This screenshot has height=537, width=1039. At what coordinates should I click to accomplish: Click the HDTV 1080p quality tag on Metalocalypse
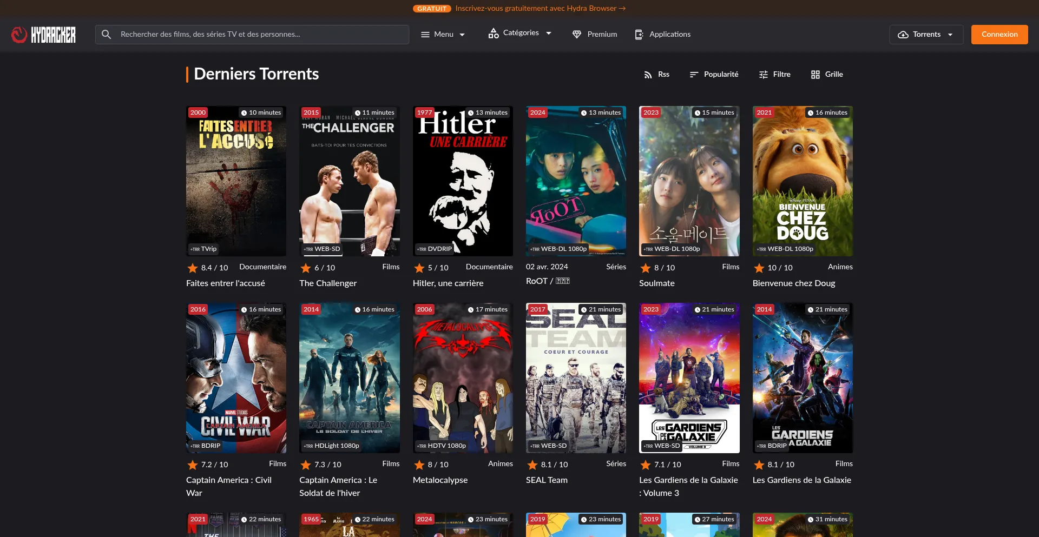[442, 446]
